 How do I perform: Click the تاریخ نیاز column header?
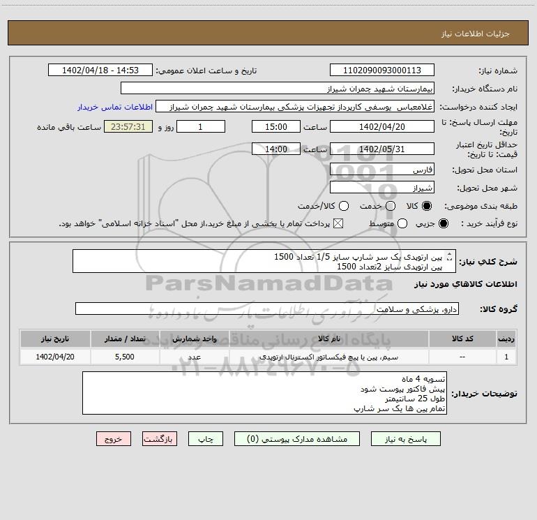click(x=55, y=339)
